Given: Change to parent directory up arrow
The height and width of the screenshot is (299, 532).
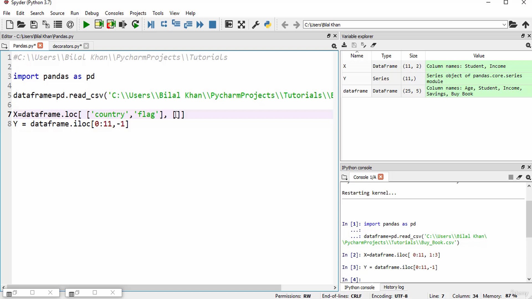Looking at the screenshot, I should (526, 25).
